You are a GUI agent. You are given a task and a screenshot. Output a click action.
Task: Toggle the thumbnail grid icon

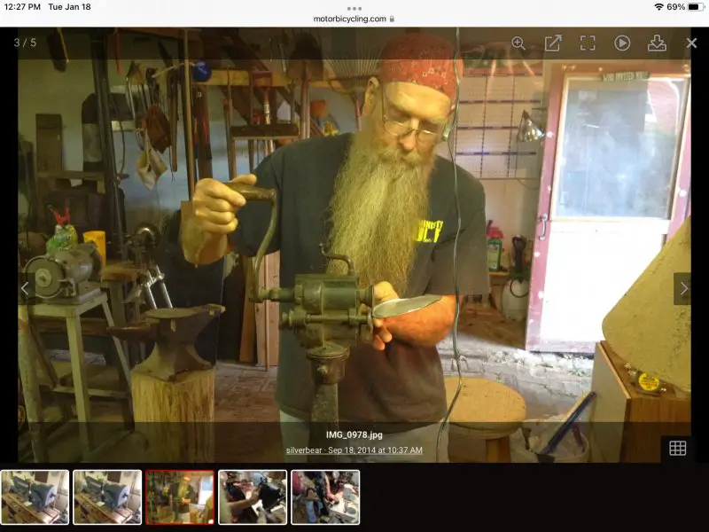click(x=677, y=448)
